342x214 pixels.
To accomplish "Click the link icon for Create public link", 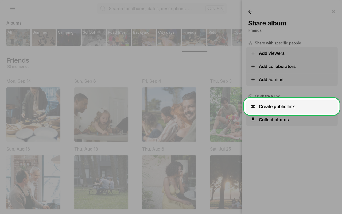I will click(253, 106).
